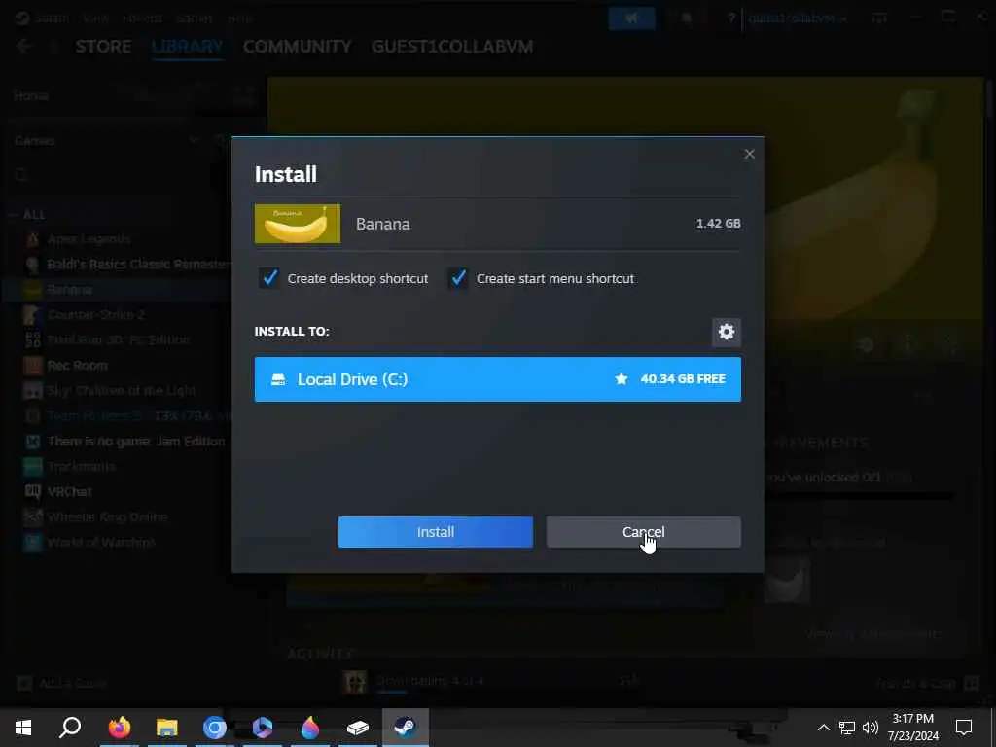This screenshot has width=996, height=747.
Task: Open the GUEST1COLLABVM profile tab
Action: click(452, 47)
